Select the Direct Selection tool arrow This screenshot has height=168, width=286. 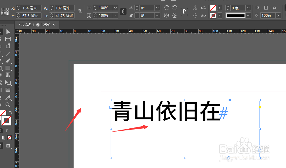8,32
